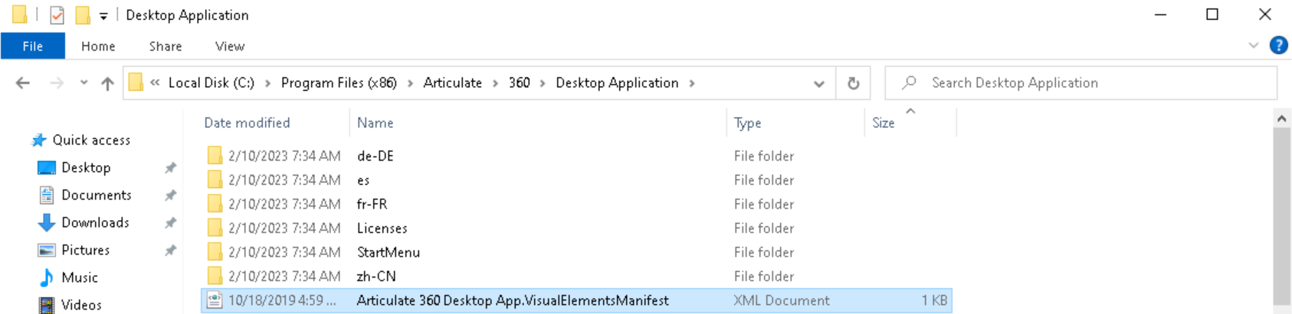The height and width of the screenshot is (314, 1292).
Task: Switch to the Home ribbon tab
Action: [x=98, y=46]
